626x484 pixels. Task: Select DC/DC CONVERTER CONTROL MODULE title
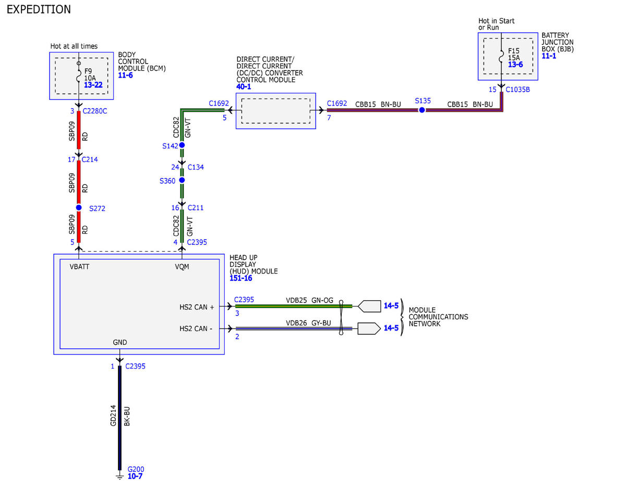coord(270,69)
